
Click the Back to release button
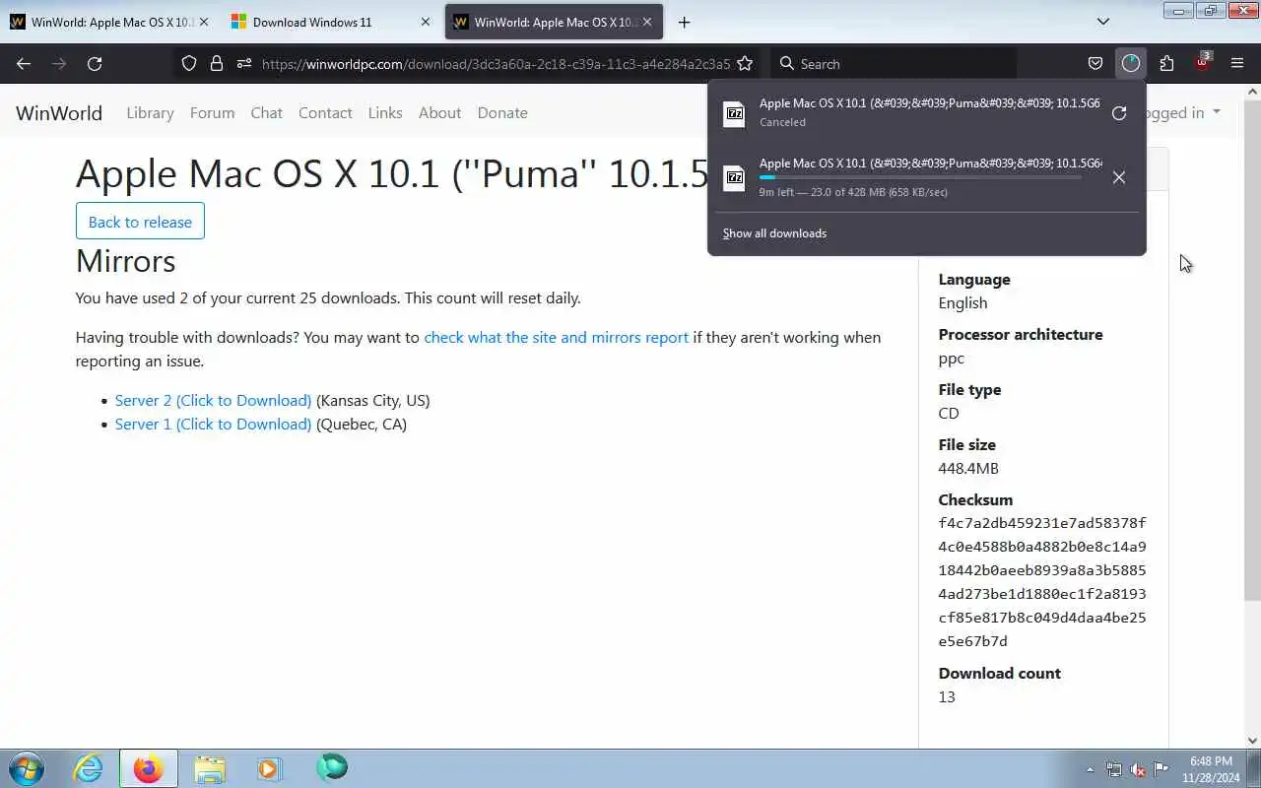pyautogui.click(x=140, y=221)
